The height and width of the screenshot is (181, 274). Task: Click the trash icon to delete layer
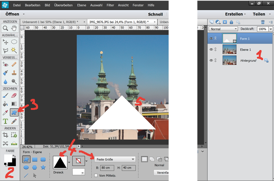tap(263, 22)
